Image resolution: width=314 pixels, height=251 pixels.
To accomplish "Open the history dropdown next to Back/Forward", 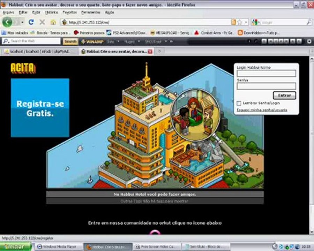I will (x=22, y=22).
